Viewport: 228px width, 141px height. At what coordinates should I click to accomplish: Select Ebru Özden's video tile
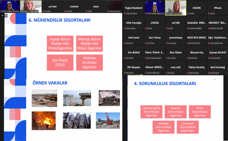176,54
